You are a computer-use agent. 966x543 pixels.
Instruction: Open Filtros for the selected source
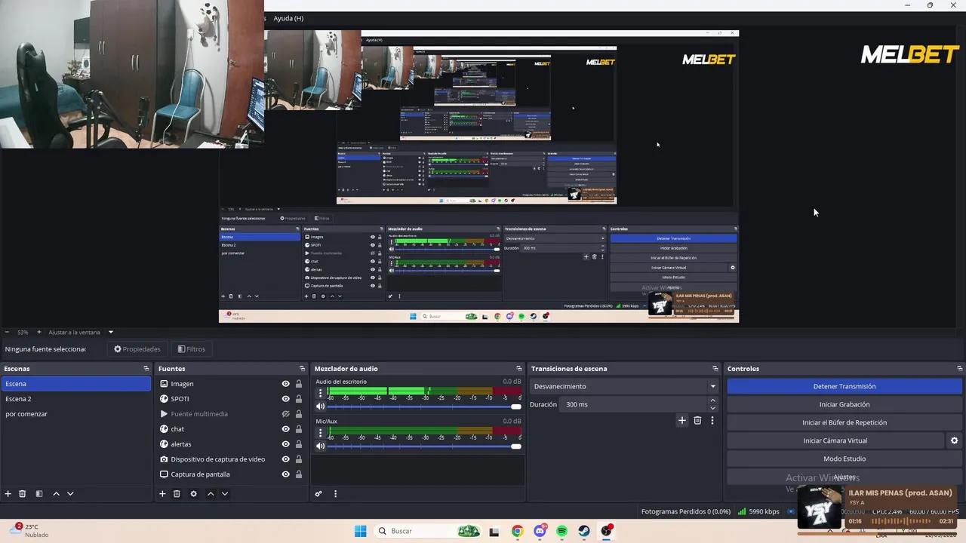(192, 349)
